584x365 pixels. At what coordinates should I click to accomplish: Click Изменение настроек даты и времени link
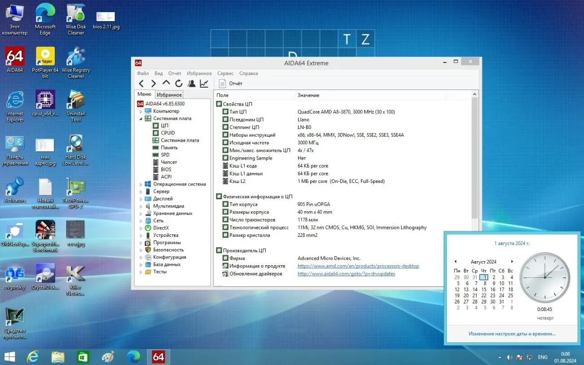click(512, 334)
